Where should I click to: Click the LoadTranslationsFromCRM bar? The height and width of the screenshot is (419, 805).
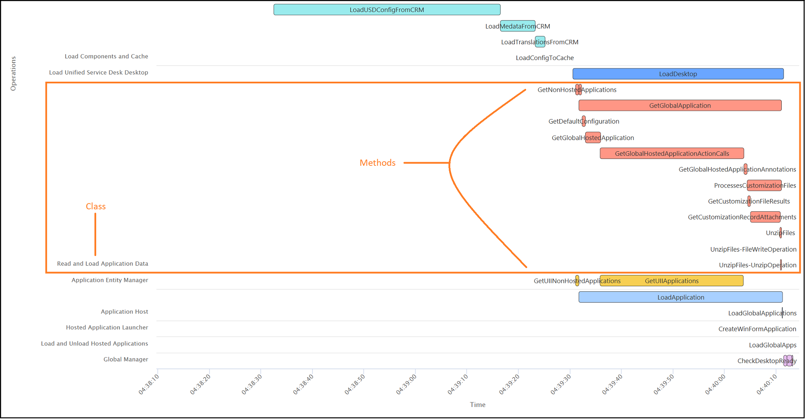540,42
